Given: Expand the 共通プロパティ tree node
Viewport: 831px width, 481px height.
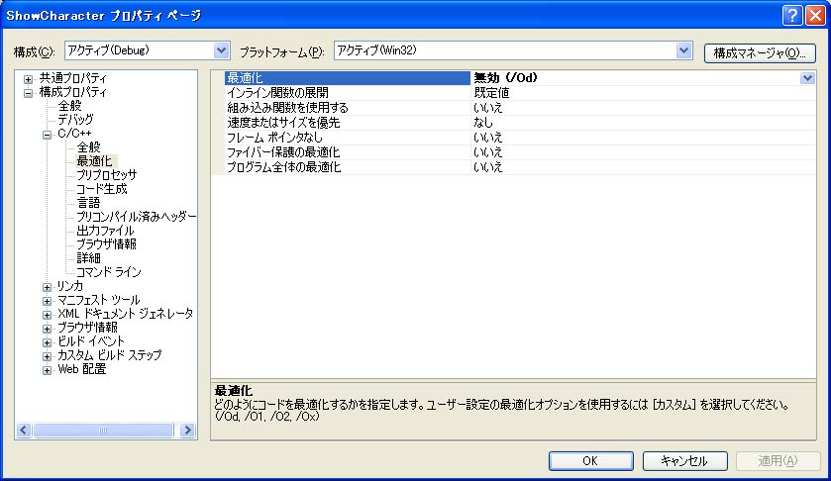Looking at the screenshot, I should click(x=28, y=79).
